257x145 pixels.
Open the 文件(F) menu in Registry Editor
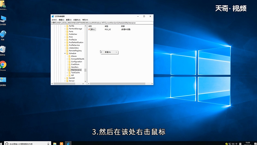point(54,20)
